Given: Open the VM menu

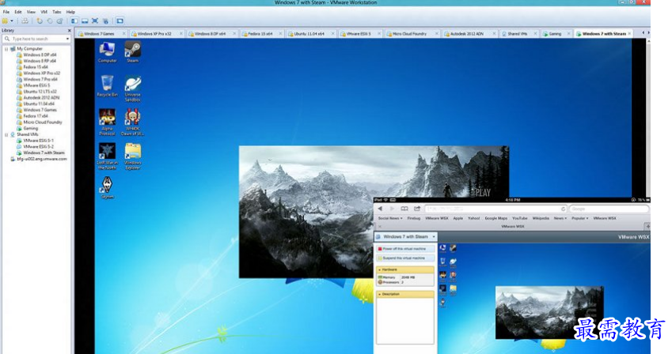Looking at the screenshot, I should pos(44,12).
